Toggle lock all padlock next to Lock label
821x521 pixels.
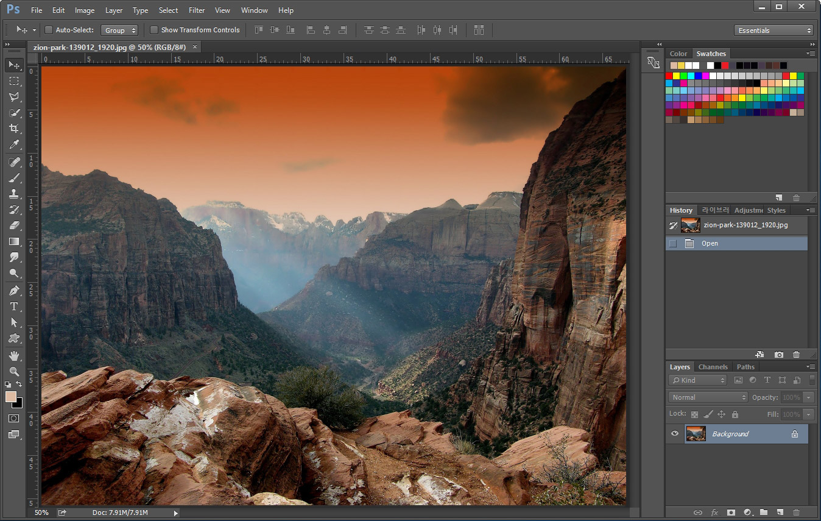tap(735, 414)
